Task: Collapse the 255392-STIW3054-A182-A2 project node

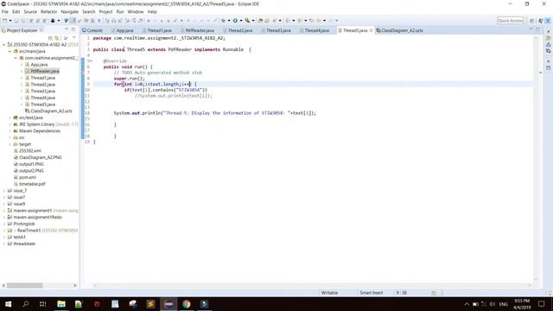Action: coord(3,45)
